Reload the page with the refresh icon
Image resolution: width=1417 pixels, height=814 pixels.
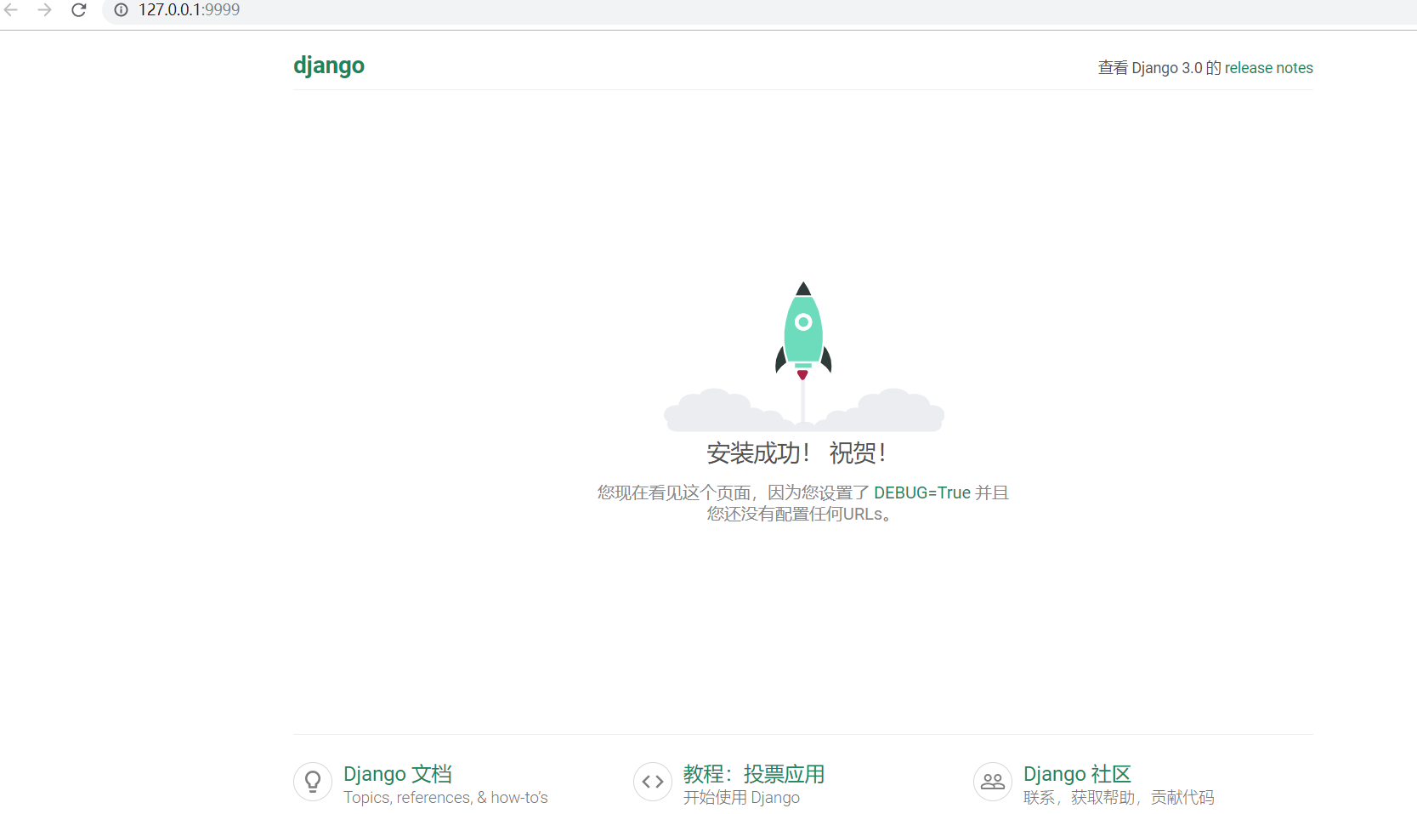click(x=79, y=9)
